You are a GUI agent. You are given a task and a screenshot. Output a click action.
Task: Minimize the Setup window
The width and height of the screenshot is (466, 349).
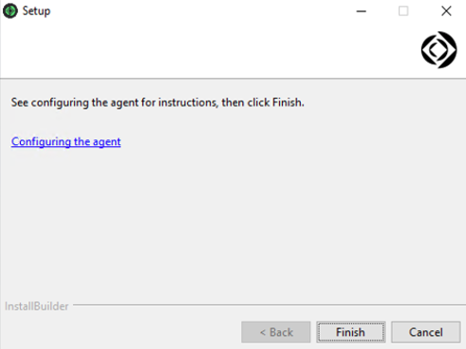(361, 11)
